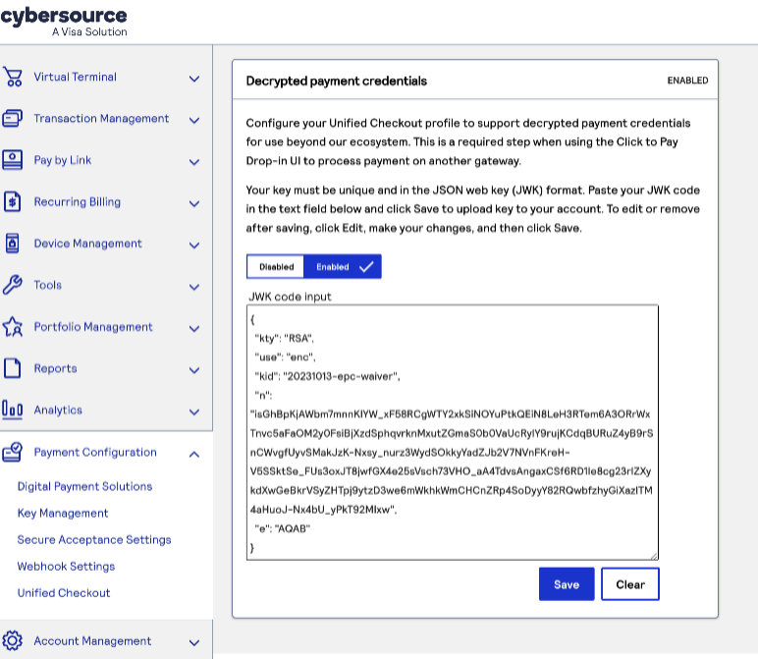
Task: Click the Device Management icon
Action: coord(13,244)
